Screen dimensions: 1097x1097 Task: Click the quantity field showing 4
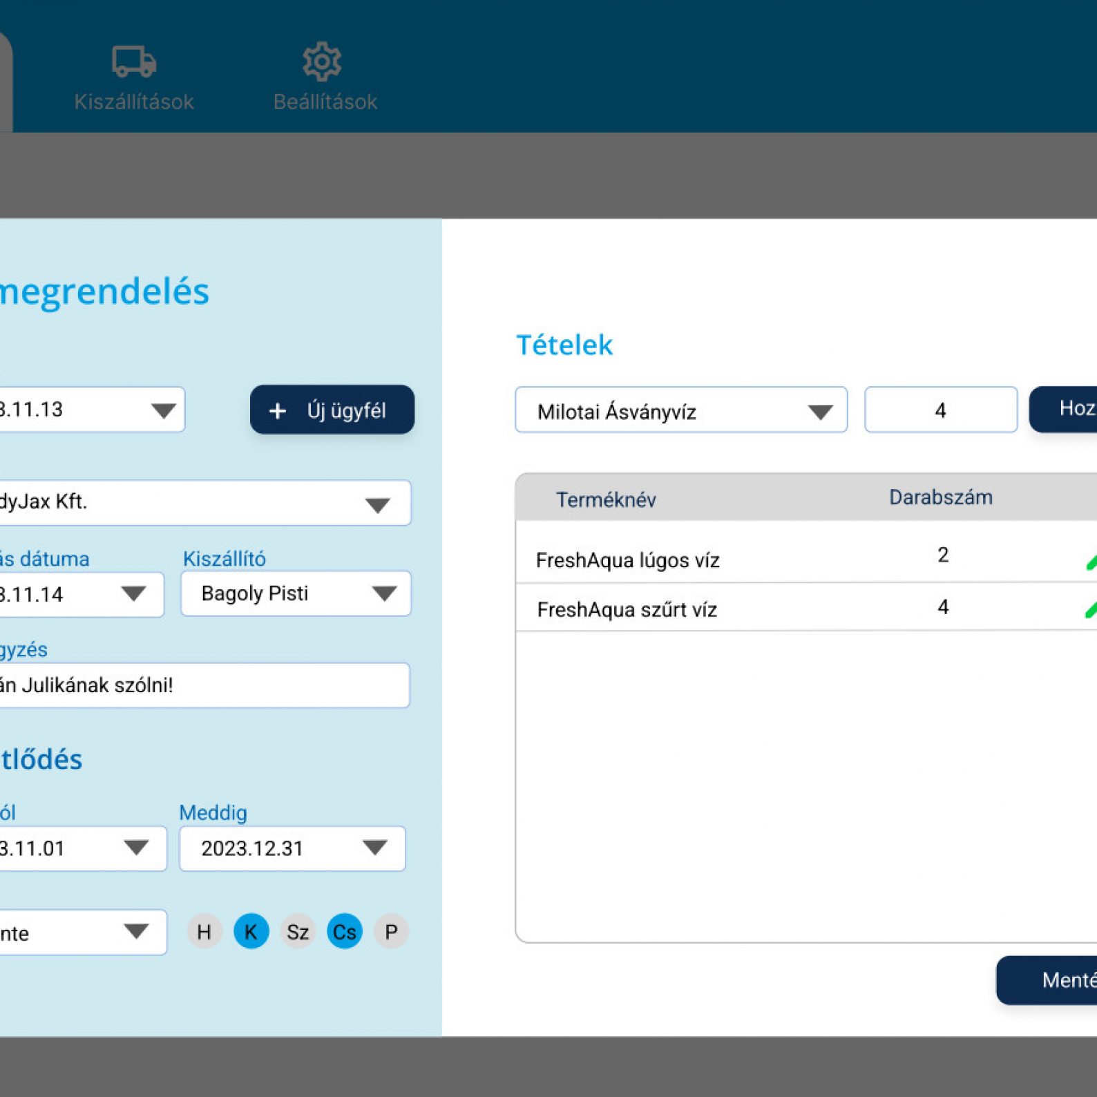[x=940, y=410]
